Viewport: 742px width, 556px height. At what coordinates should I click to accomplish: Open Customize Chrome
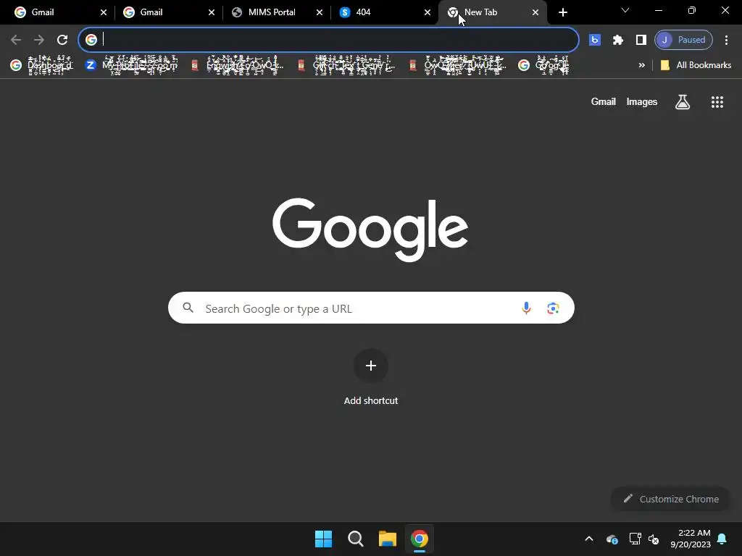pos(671,499)
